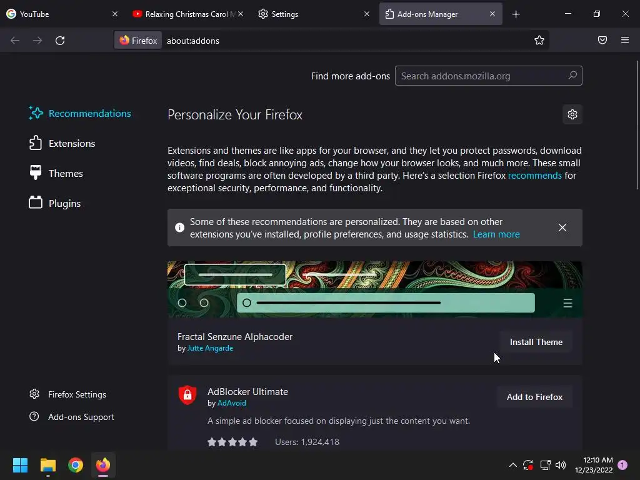Open notification center badge
Viewport: 640px width, 480px height.
[x=622, y=465]
